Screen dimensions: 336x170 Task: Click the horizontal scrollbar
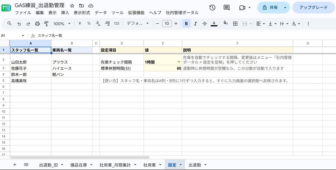pyautogui.click(x=80, y=157)
